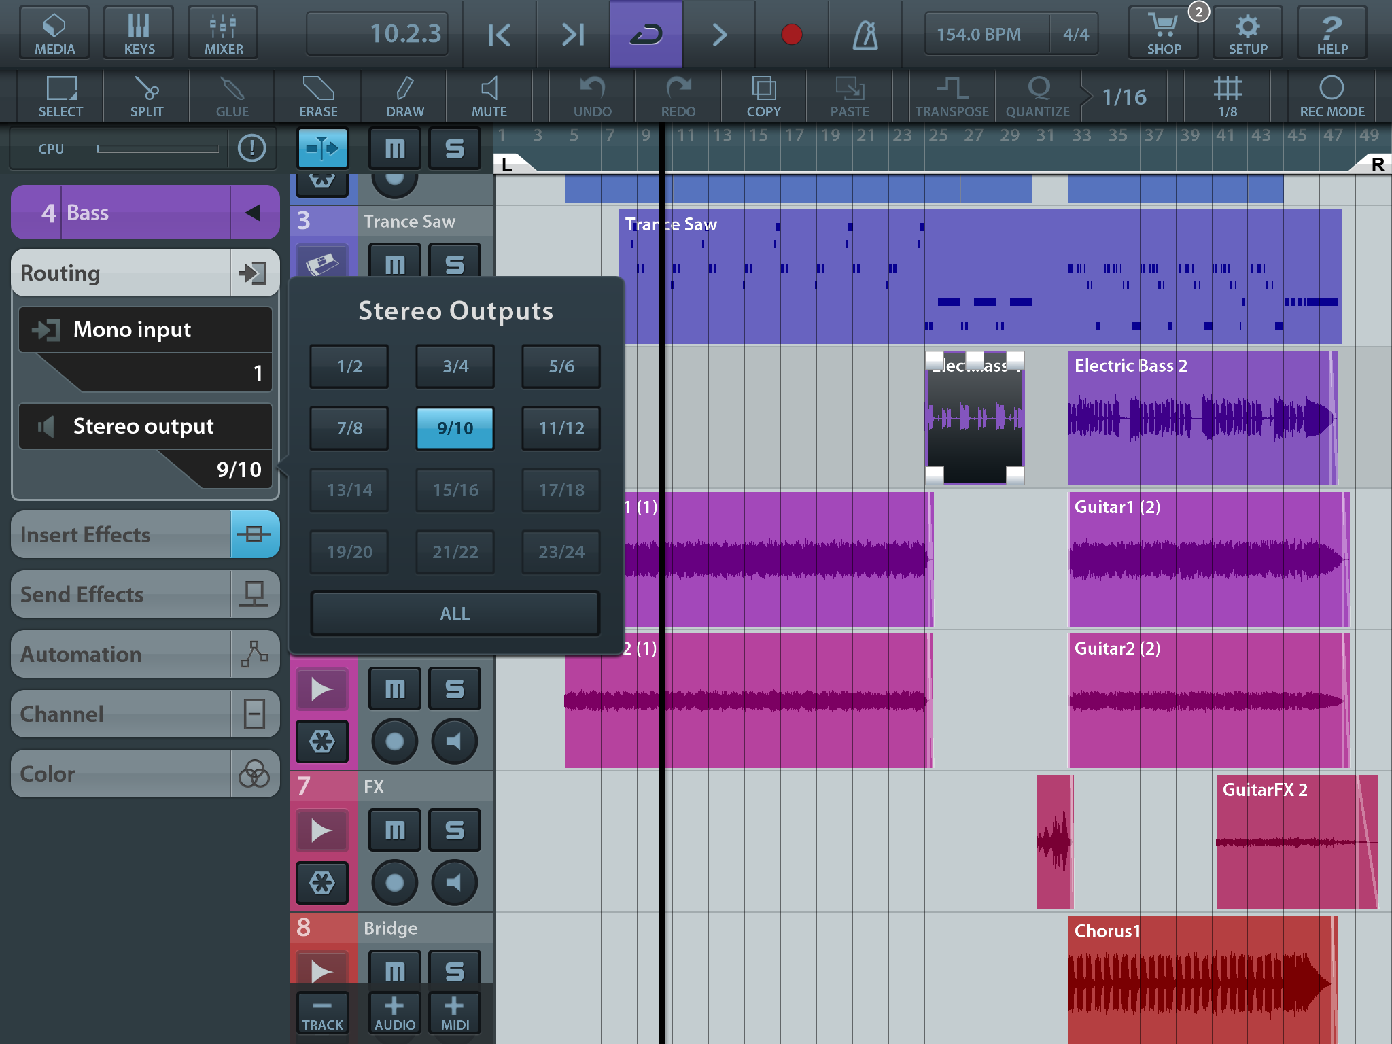Open the SHOP cart
The width and height of the screenshot is (1392, 1044).
[x=1164, y=33]
